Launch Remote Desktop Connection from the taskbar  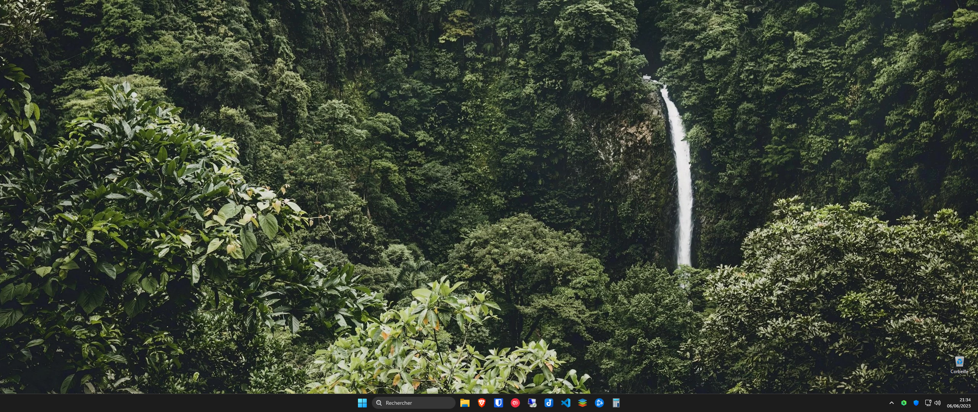click(532, 403)
